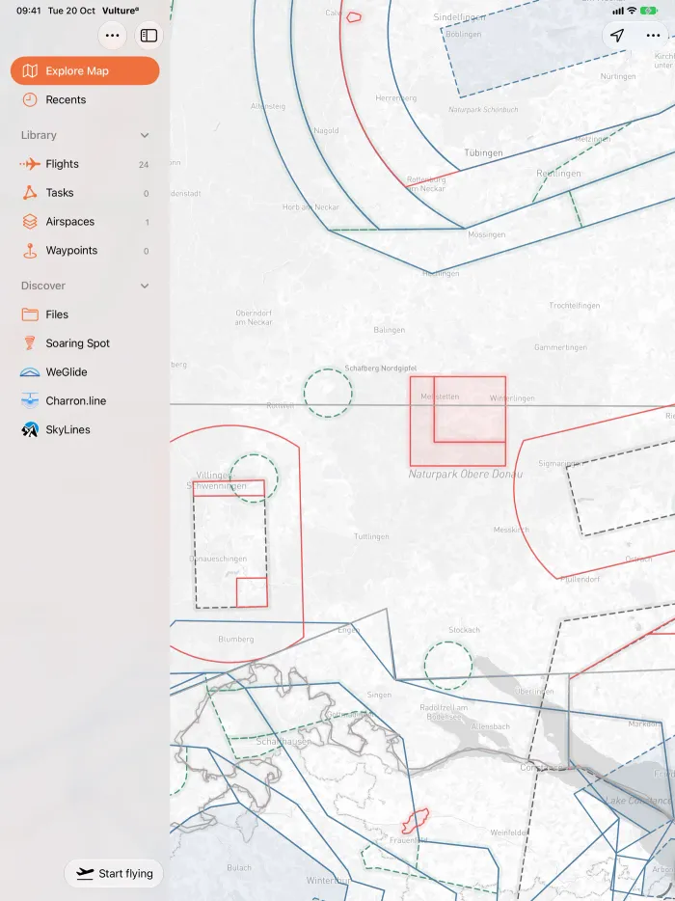This screenshot has width=675, height=901.
Task: Click the Flights airplane icon
Action: 30,164
